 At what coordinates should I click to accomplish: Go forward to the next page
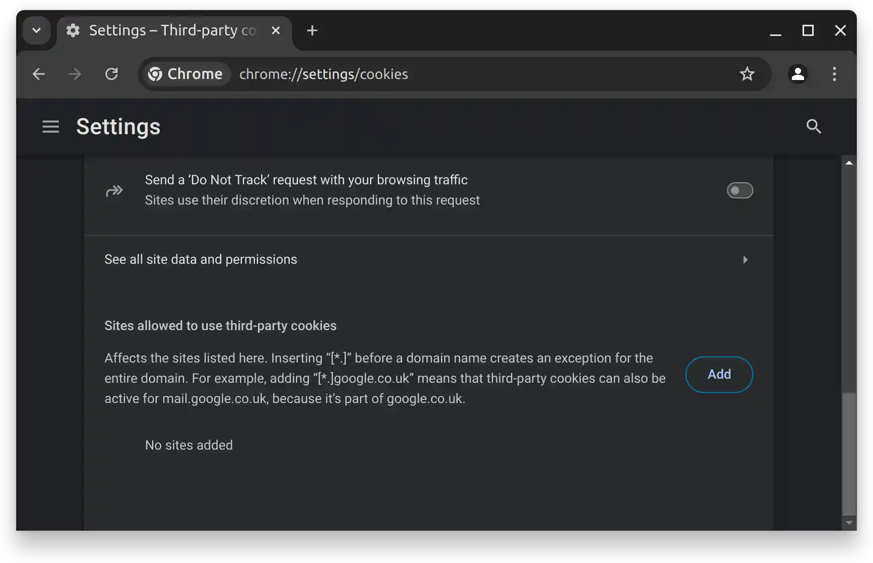pos(75,74)
